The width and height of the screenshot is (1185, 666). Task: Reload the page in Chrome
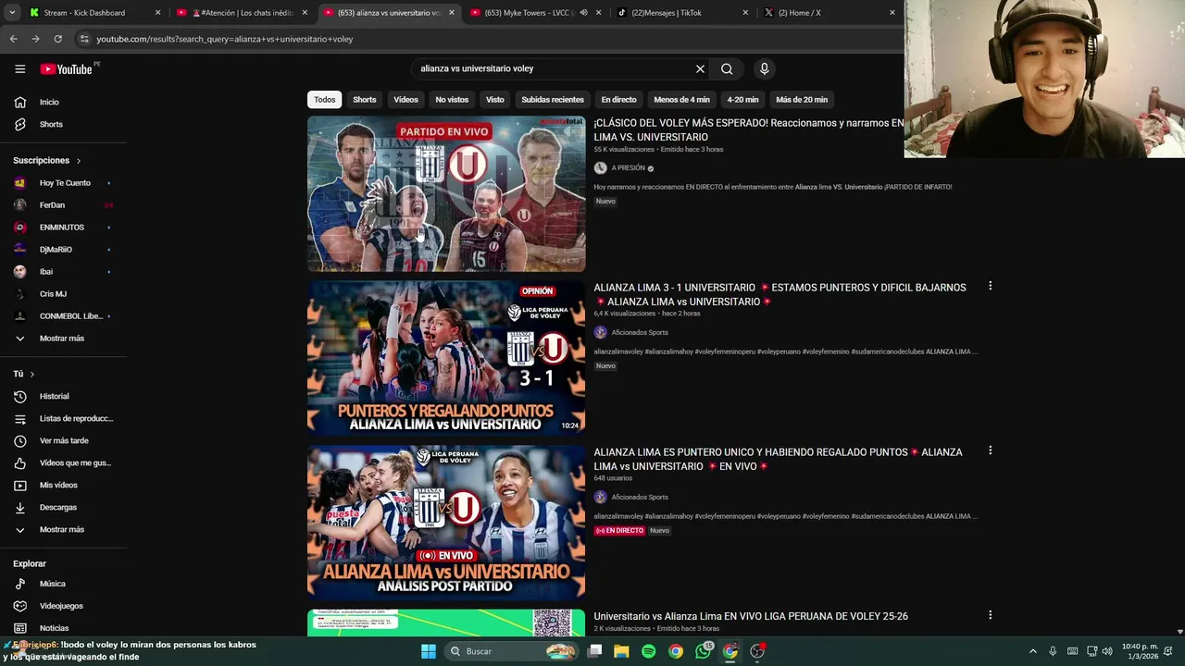[57, 39]
